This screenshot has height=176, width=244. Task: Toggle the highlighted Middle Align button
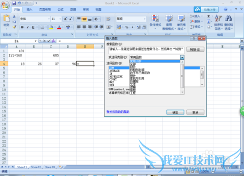coord(84,19)
